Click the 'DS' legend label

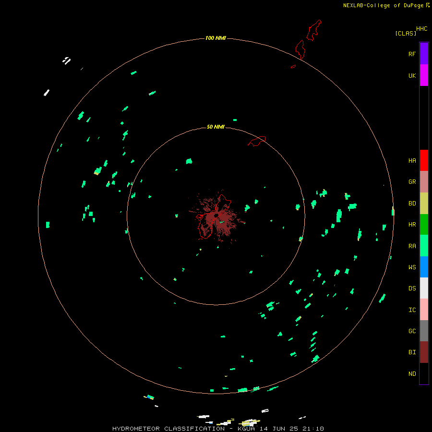click(x=412, y=288)
